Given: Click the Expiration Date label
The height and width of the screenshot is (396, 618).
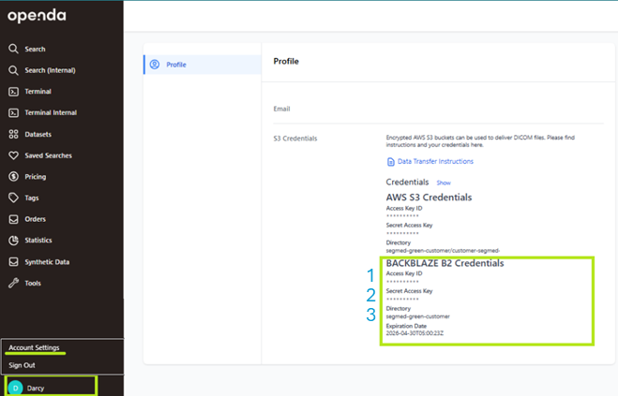Looking at the screenshot, I should tap(406, 326).
